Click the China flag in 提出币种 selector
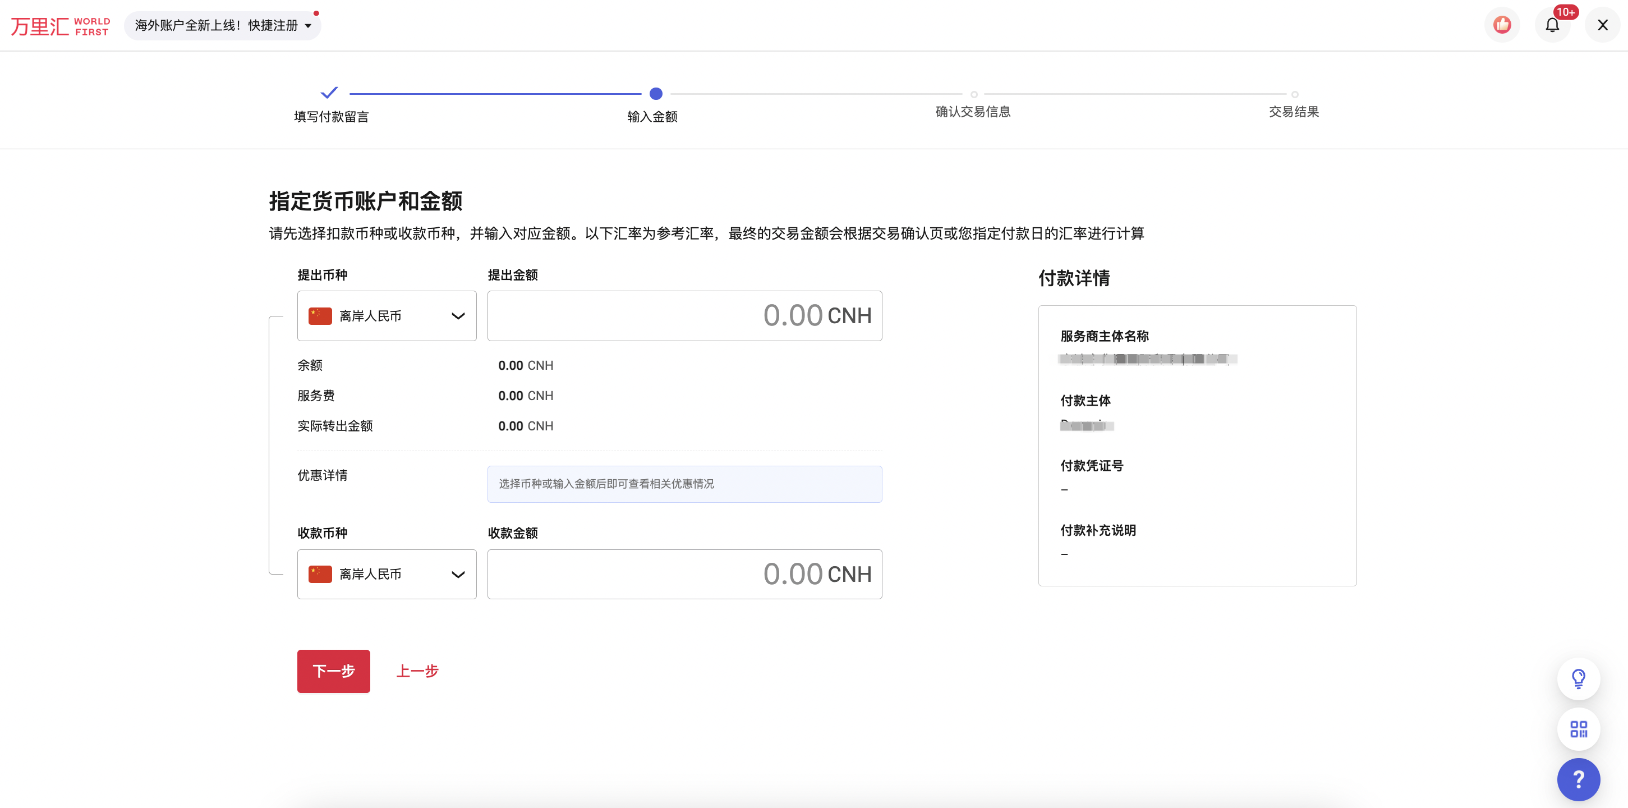Screen dimensions: 1628x808 point(320,315)
